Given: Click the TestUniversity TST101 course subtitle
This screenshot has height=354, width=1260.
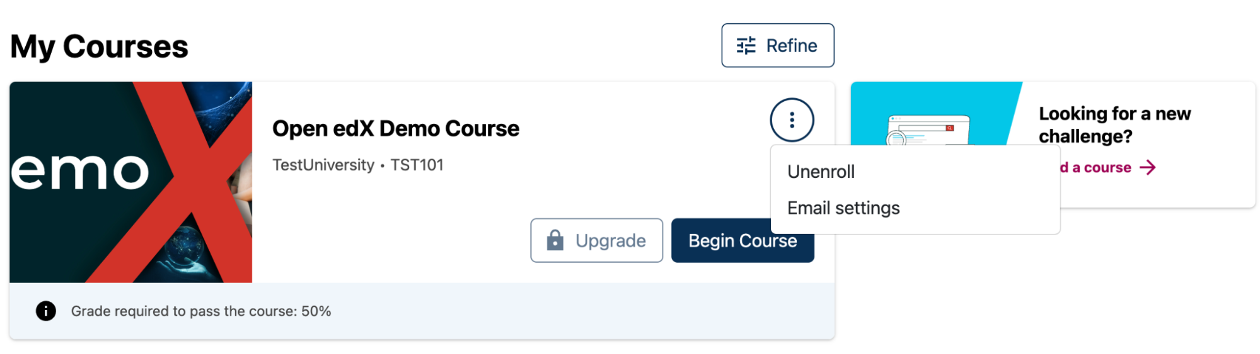Looking at the screenshot, I should pyautogui.click(x=358, y=165).
